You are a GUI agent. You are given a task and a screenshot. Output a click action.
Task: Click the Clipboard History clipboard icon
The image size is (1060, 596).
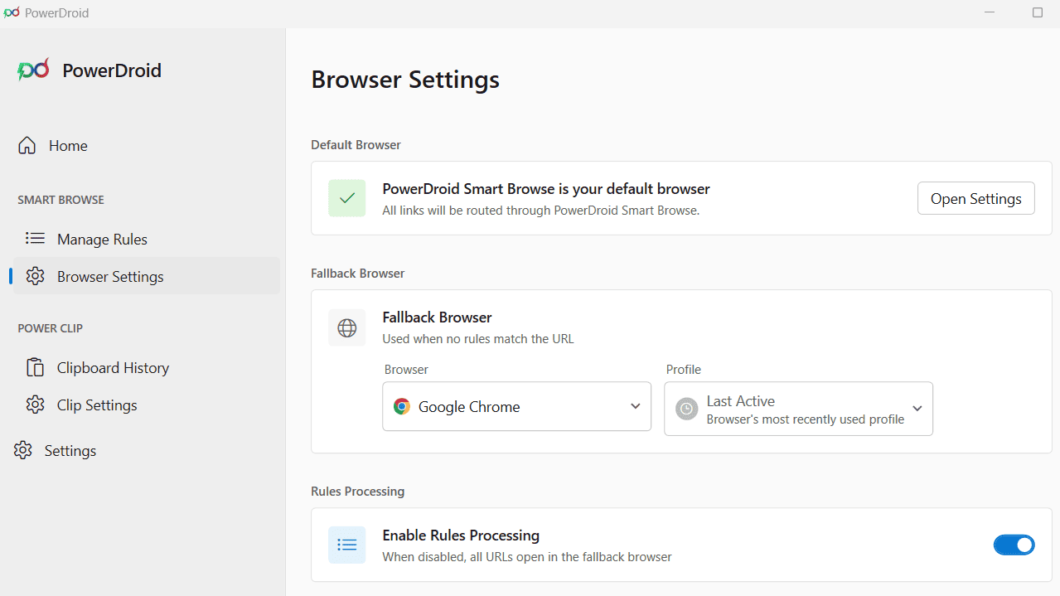[35, 367]
